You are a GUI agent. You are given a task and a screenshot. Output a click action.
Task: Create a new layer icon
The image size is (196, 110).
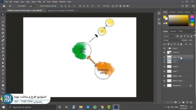187,102
